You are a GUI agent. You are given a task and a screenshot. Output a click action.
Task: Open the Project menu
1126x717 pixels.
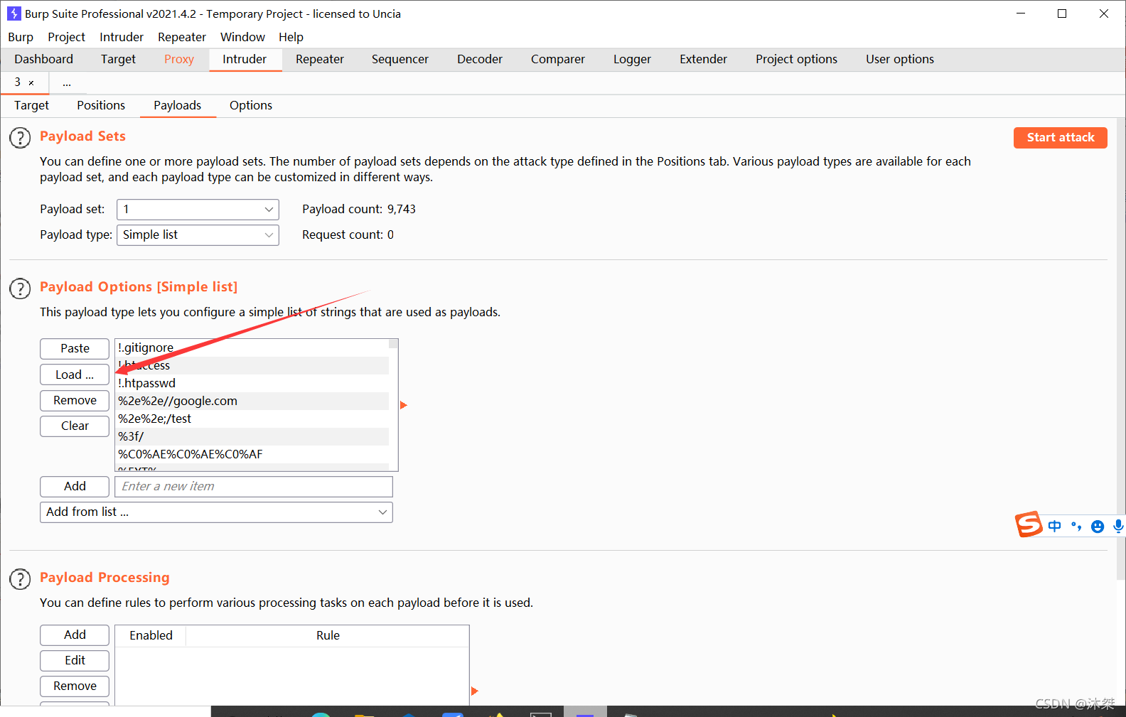pos(66,37)
